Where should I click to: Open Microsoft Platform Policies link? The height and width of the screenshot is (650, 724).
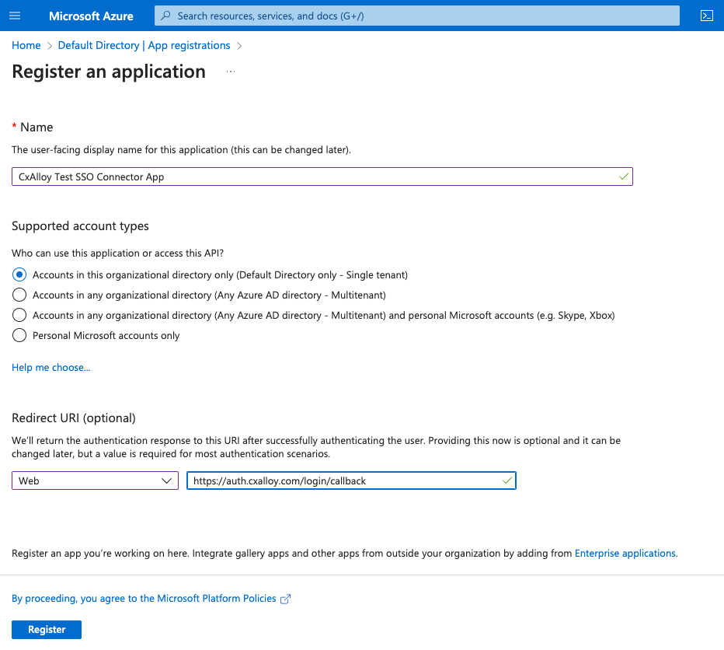pos(144,598)
